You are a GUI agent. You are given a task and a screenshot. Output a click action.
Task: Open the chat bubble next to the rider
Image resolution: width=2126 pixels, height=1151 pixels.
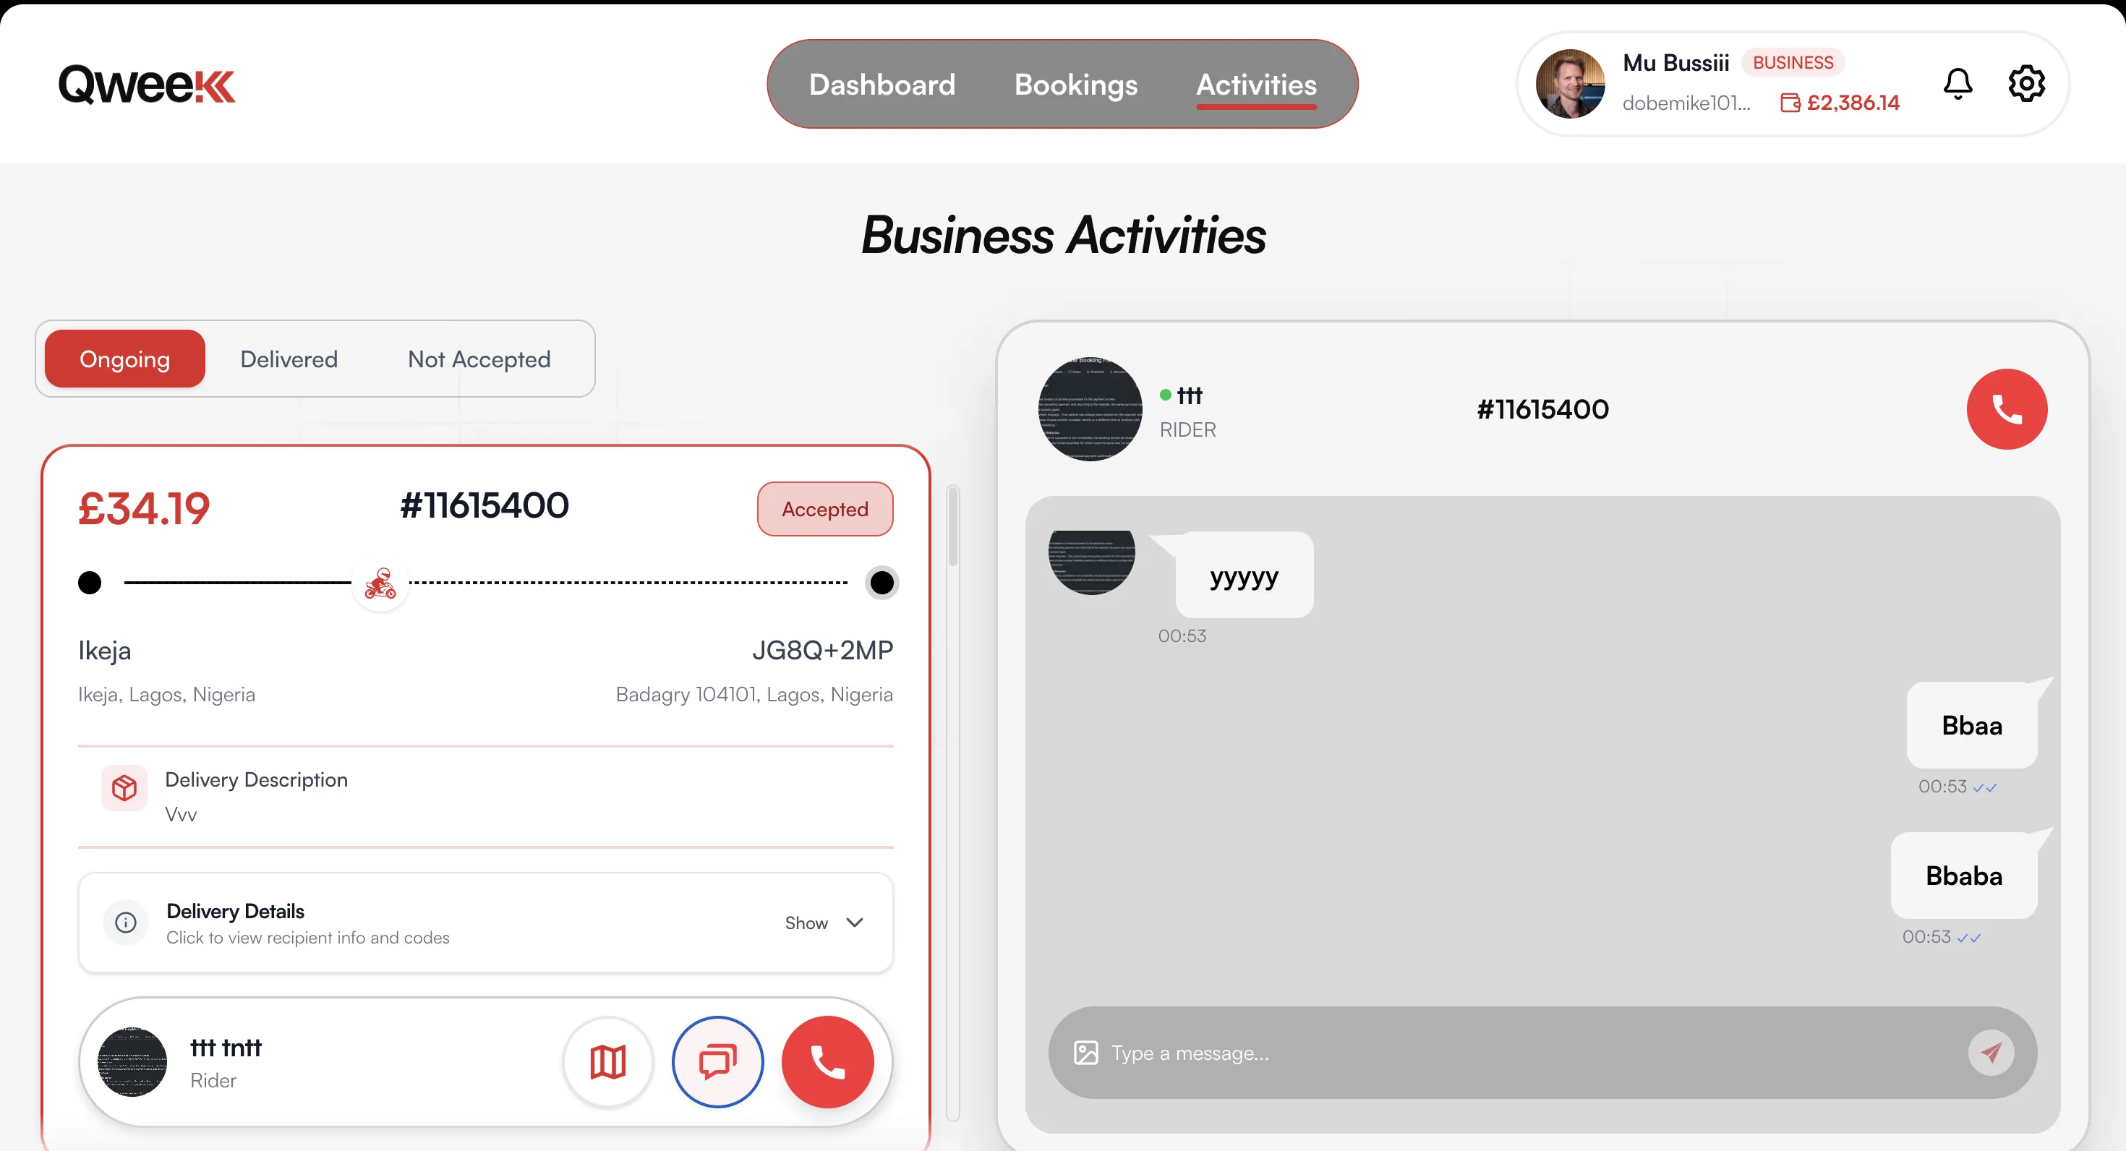(717, 1062)
